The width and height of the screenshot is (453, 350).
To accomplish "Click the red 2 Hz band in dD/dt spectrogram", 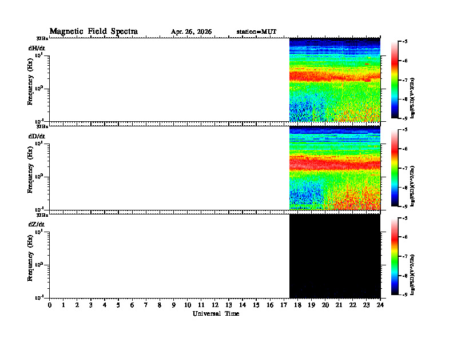I will coord(335,164).
